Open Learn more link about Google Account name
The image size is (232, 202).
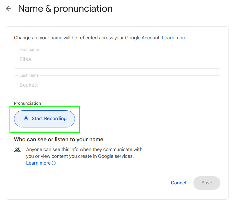tap(174, 38)
